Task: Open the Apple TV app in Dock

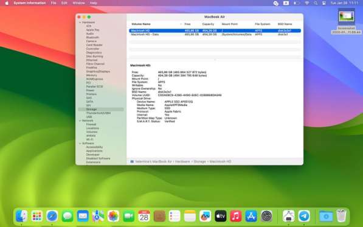Action: (220, 216)
